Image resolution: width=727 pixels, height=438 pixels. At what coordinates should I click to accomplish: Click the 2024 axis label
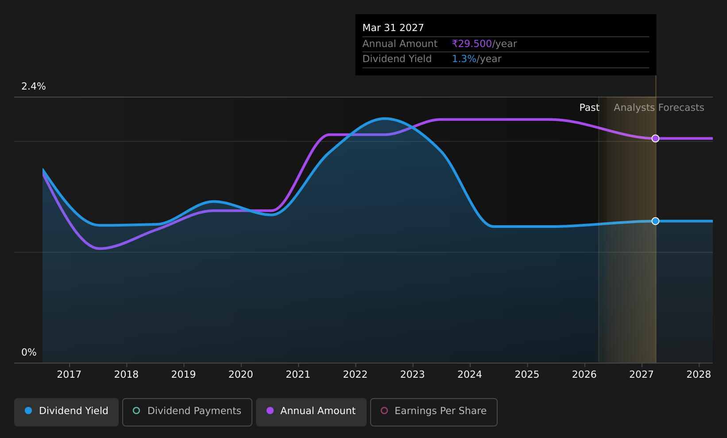pyautogui.click(x=470, y=375)
